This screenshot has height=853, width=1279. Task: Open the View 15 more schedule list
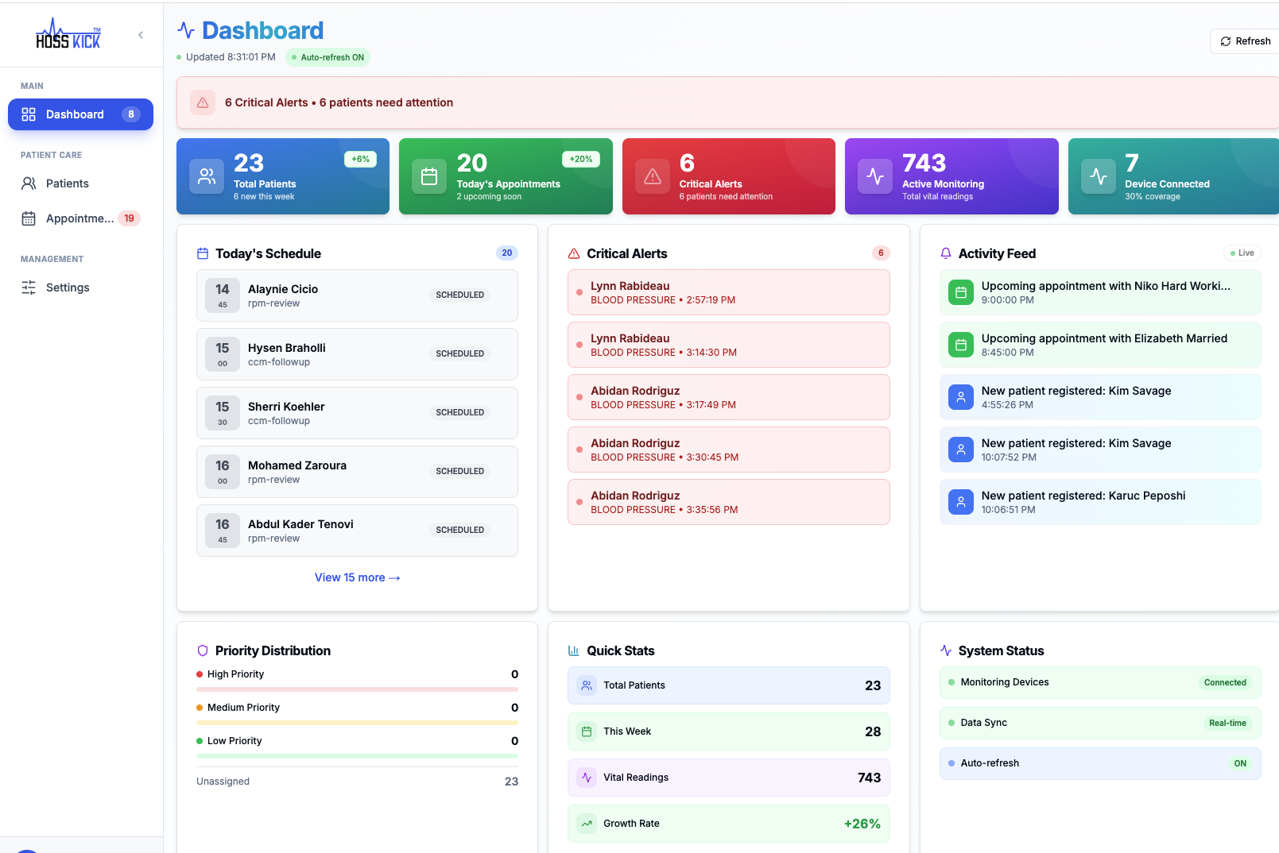tap(357, 577)
